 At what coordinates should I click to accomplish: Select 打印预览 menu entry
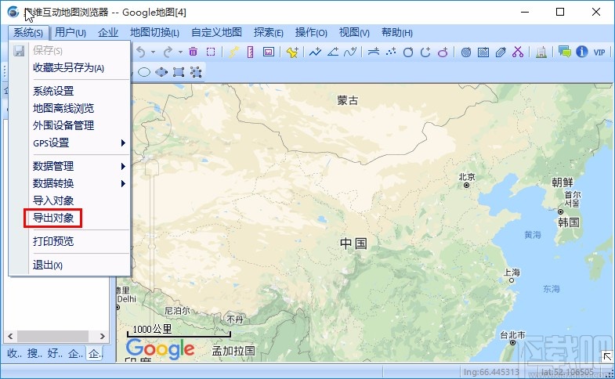click(x=53, y=241)
